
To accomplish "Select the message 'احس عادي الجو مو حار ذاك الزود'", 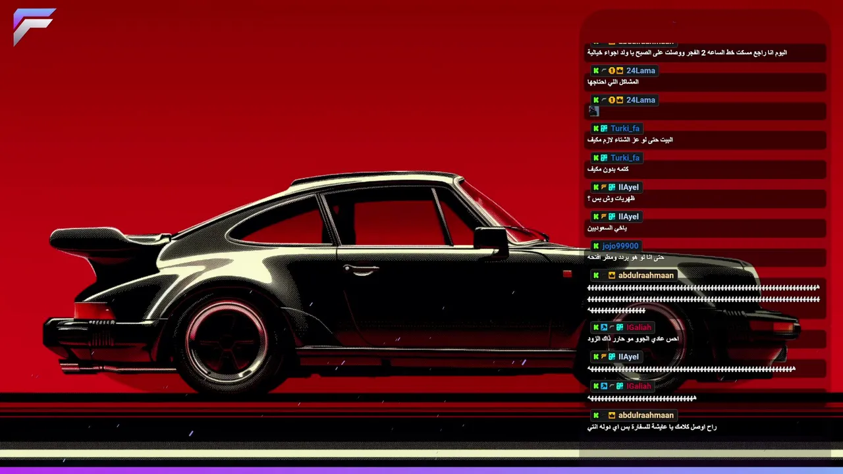I will (x=633, y=338).
